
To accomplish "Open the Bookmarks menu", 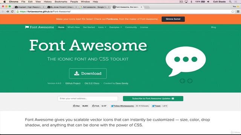I will point(61,1).
